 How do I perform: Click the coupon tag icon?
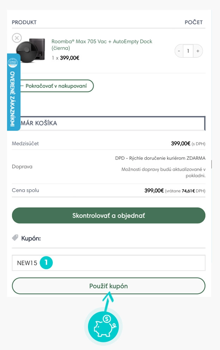pos(15,238)
